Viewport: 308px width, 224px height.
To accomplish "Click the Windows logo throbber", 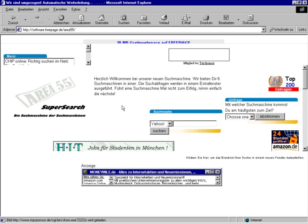I will click(x=301, y=9).
